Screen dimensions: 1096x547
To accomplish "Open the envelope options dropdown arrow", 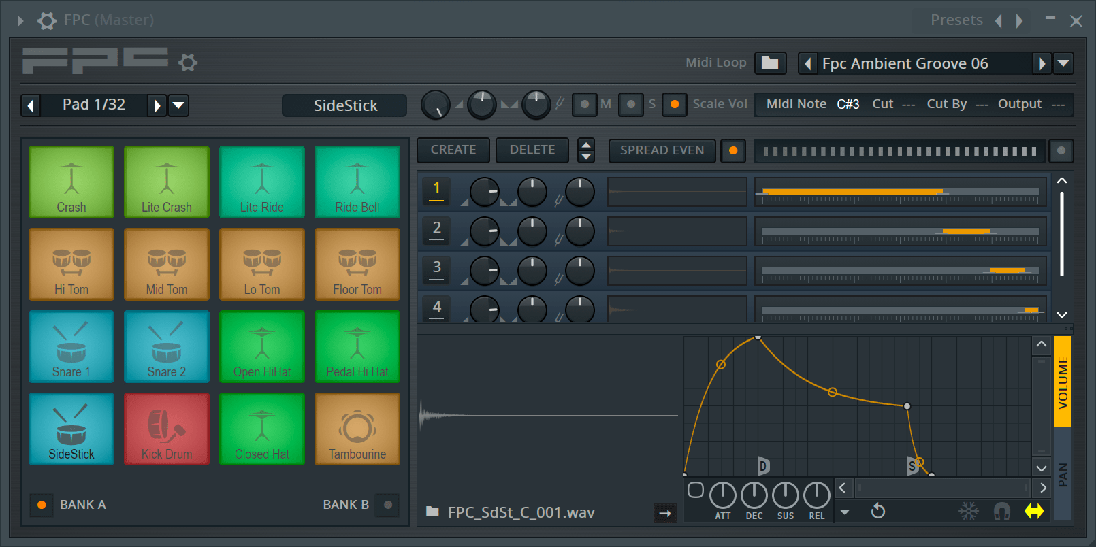I will pyautogui.click(x=845, y=512).
